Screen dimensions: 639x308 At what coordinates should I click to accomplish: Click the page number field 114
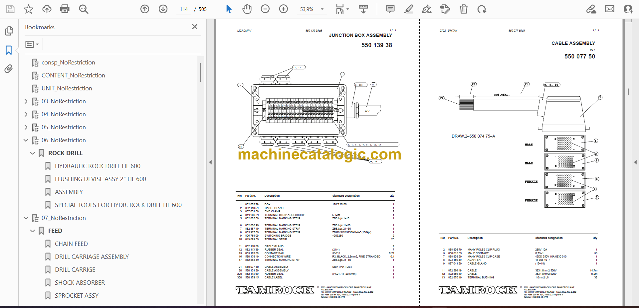184,9
